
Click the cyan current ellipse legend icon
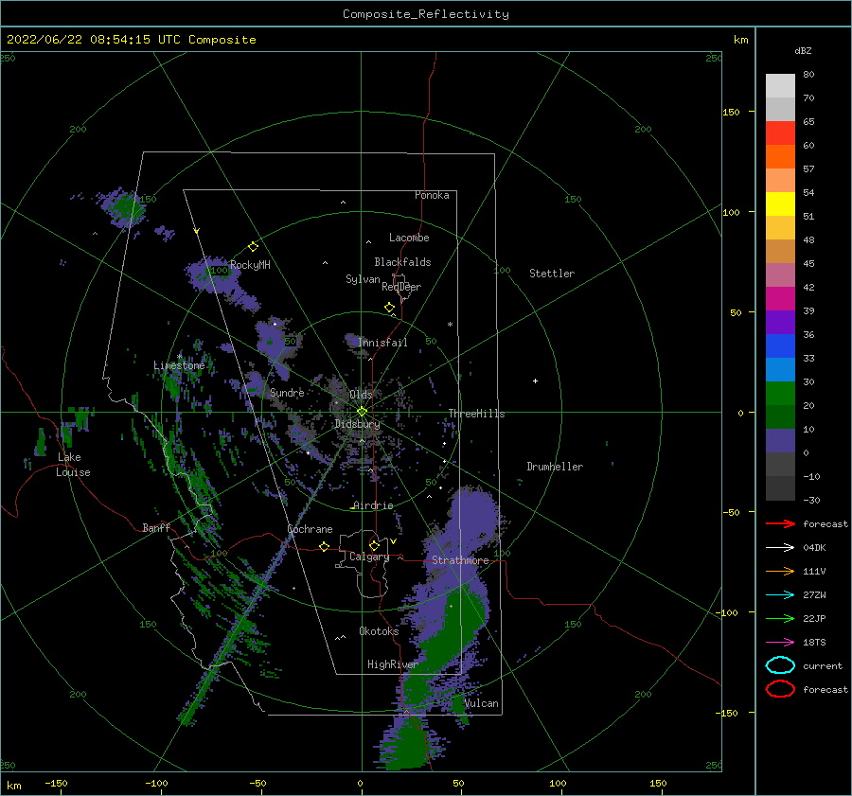(780, 665)
